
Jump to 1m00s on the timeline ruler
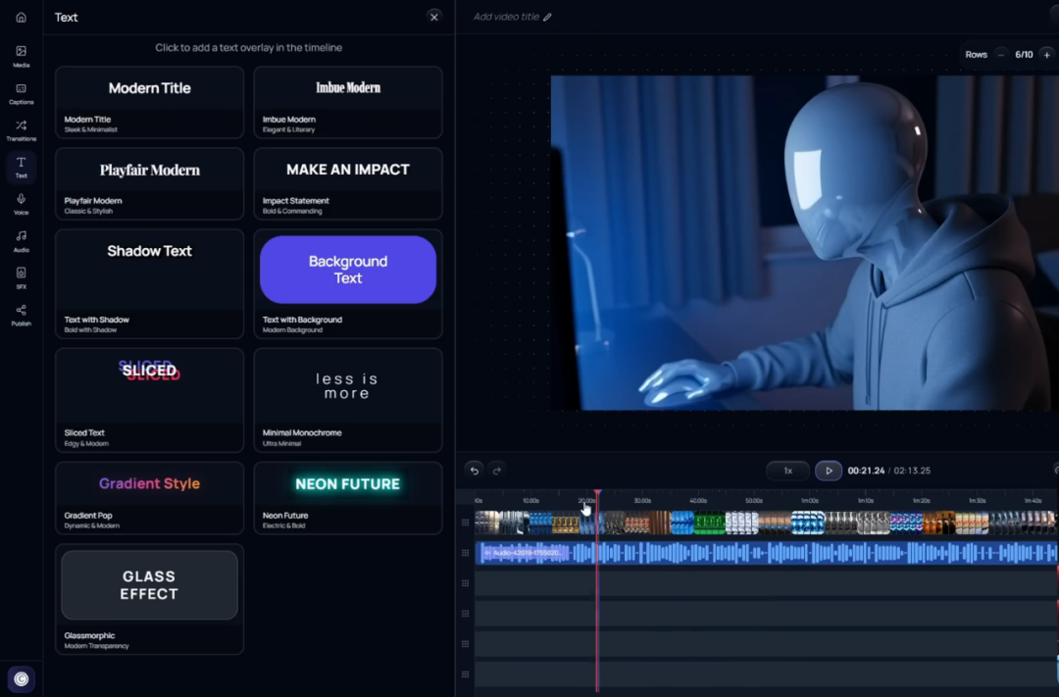pos(810,501)
